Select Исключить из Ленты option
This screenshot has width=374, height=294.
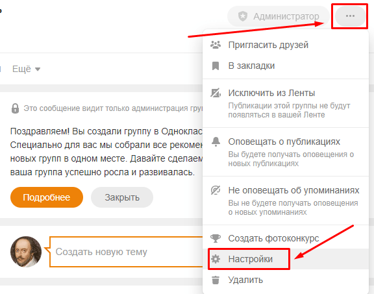(x=286, y=103)
